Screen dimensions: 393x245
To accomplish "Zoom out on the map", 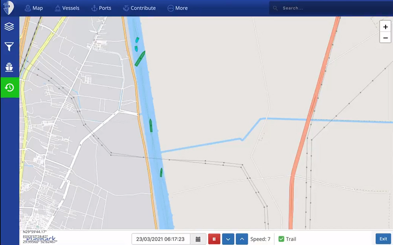I will coord(386,38).
